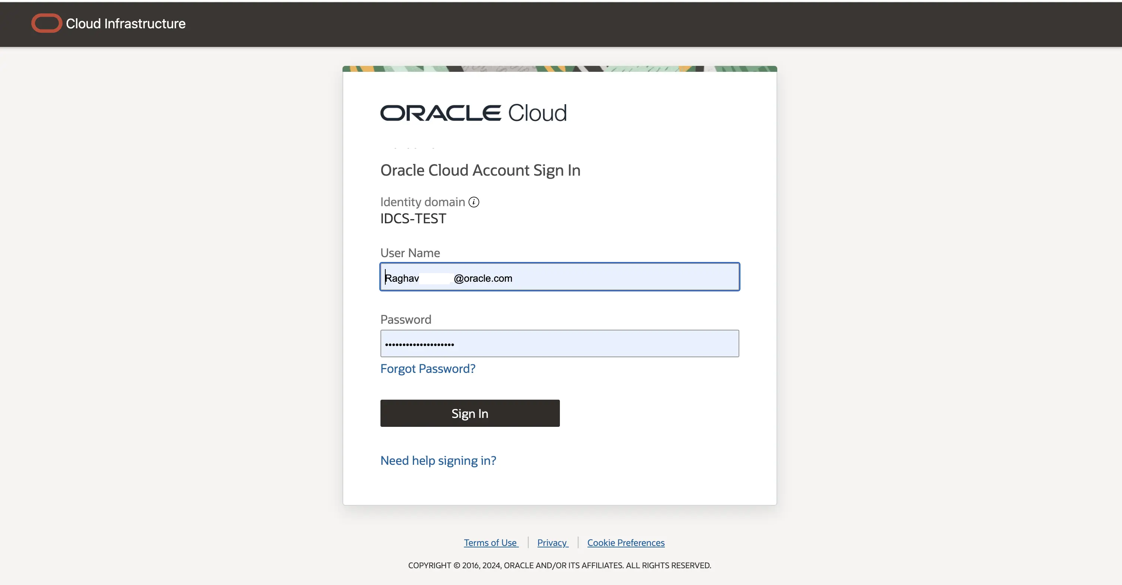This screenshot has height=585, width=1122.
Task: Open Need help signing in link
Action: (x=438, y=460)
